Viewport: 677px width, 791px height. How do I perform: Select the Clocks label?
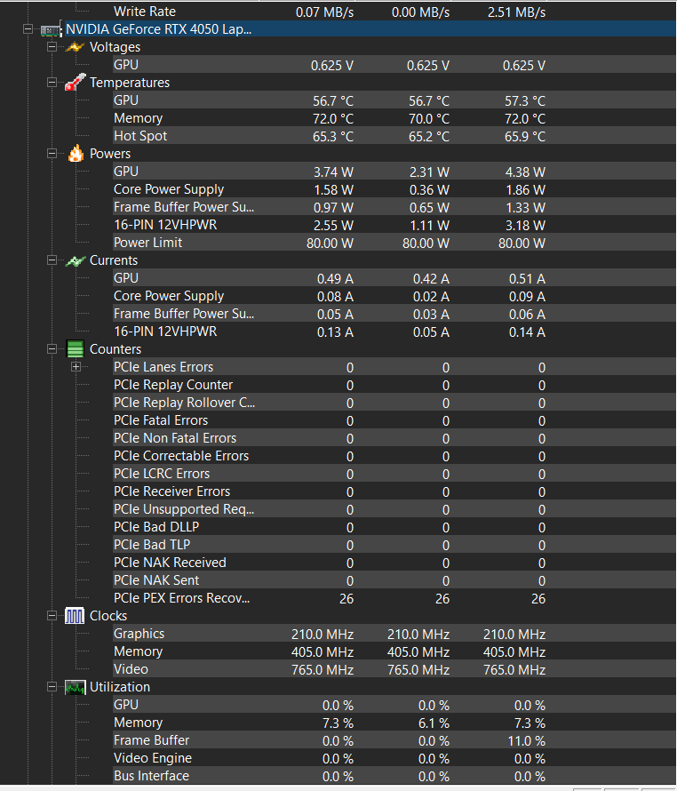(108, 616)
